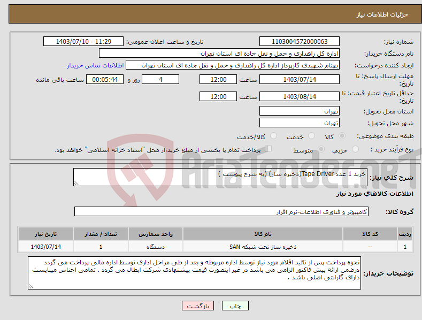This screenshot has width=422, height=320.
Task: Click the نام کالا column header
Action: click(x=263, y=234)
